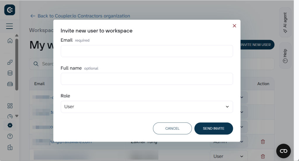Expand the Role dropdown in invite dialog

click(x=147, y=107)
